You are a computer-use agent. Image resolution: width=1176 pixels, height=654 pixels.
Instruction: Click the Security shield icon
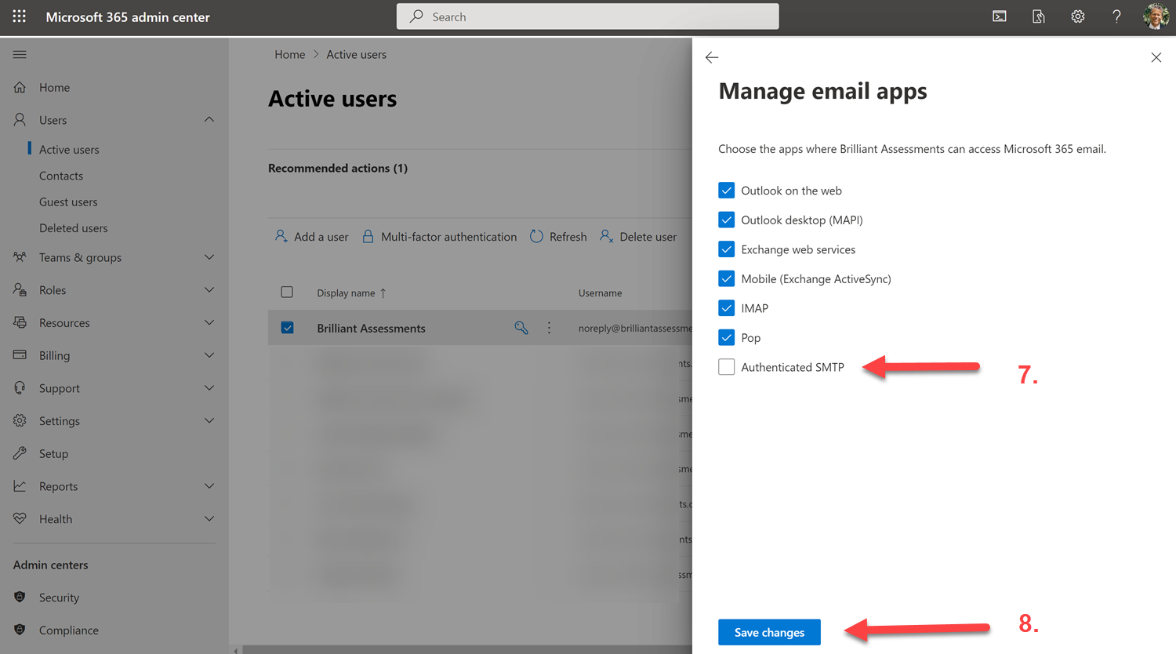20,598
